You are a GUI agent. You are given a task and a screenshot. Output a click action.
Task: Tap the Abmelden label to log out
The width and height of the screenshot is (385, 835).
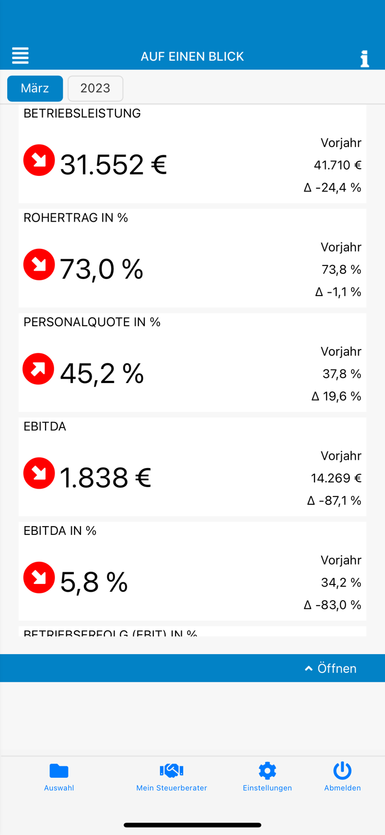pyautogui.click(x=342, y=788)
